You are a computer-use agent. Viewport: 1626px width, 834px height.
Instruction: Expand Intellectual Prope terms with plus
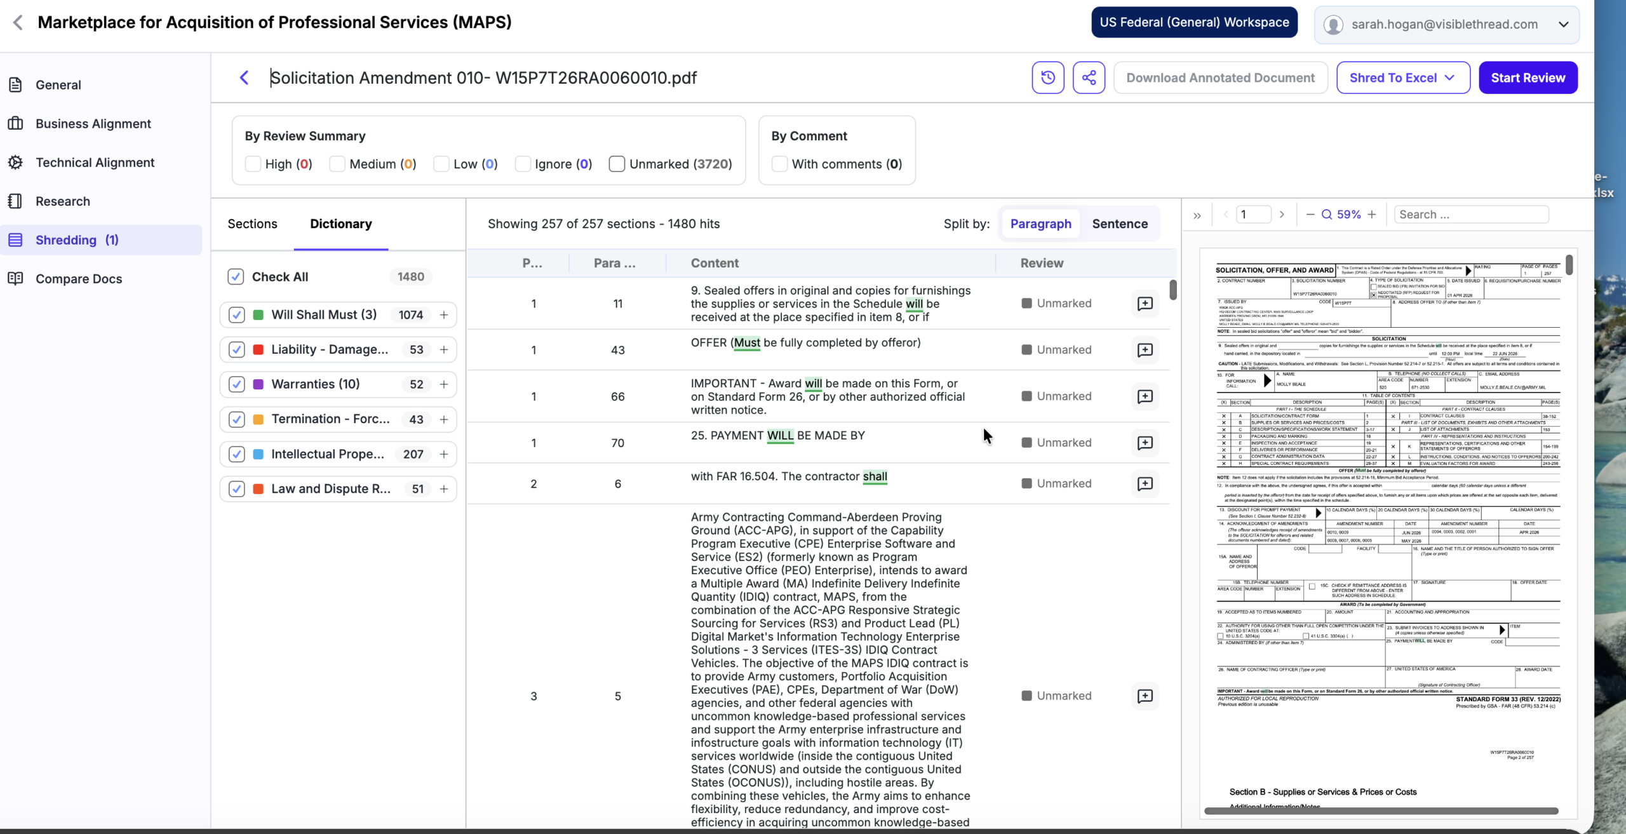(x=444, y=454)
